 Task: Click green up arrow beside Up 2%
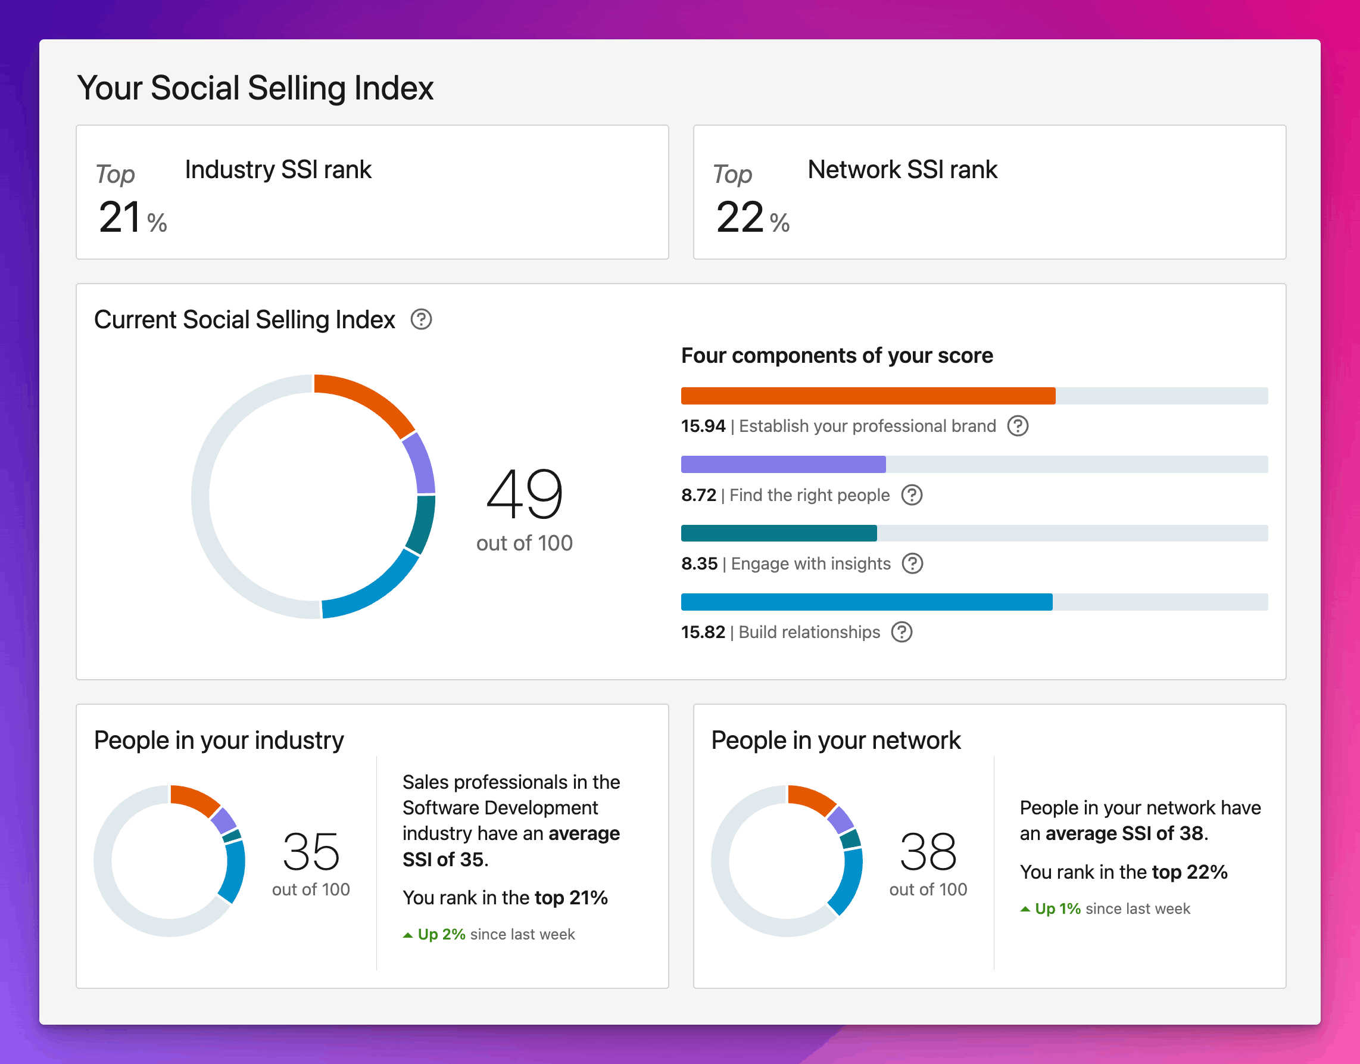tap(408, 935)
